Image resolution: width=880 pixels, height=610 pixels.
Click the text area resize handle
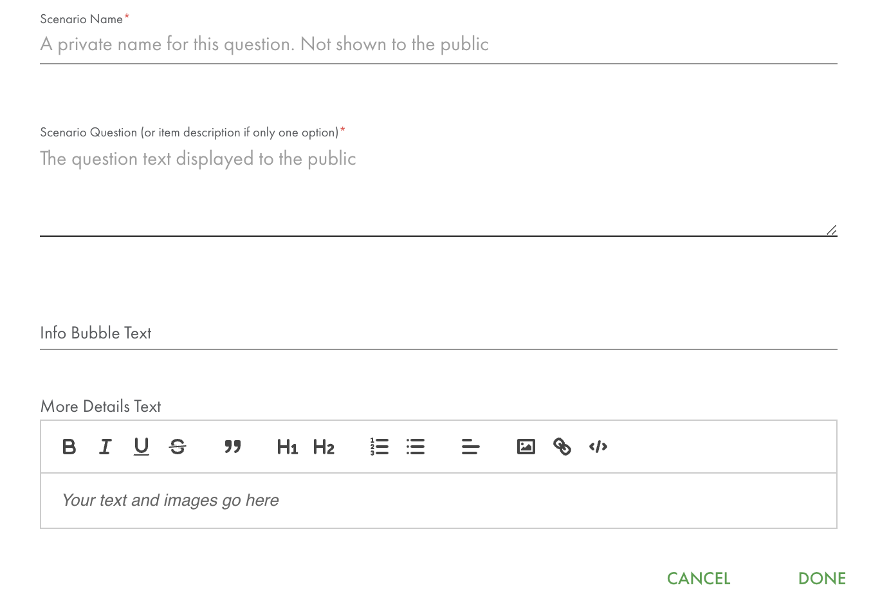tap(832, 230)
